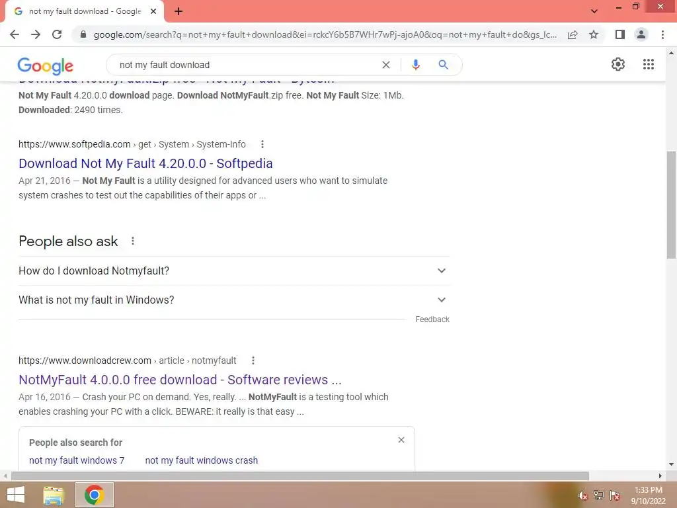Click the downloadcrew.com breadcrumb URL
This screenshot has width=677, height=508.
click(x=128, y=360)
